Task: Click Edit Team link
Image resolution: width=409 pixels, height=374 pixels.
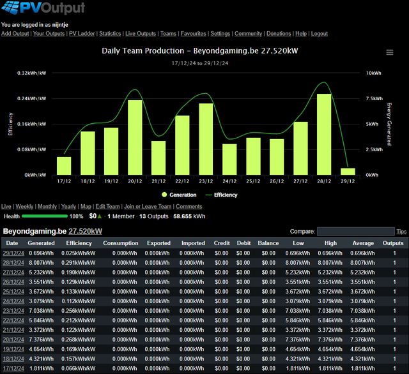Action: point(107,207)
